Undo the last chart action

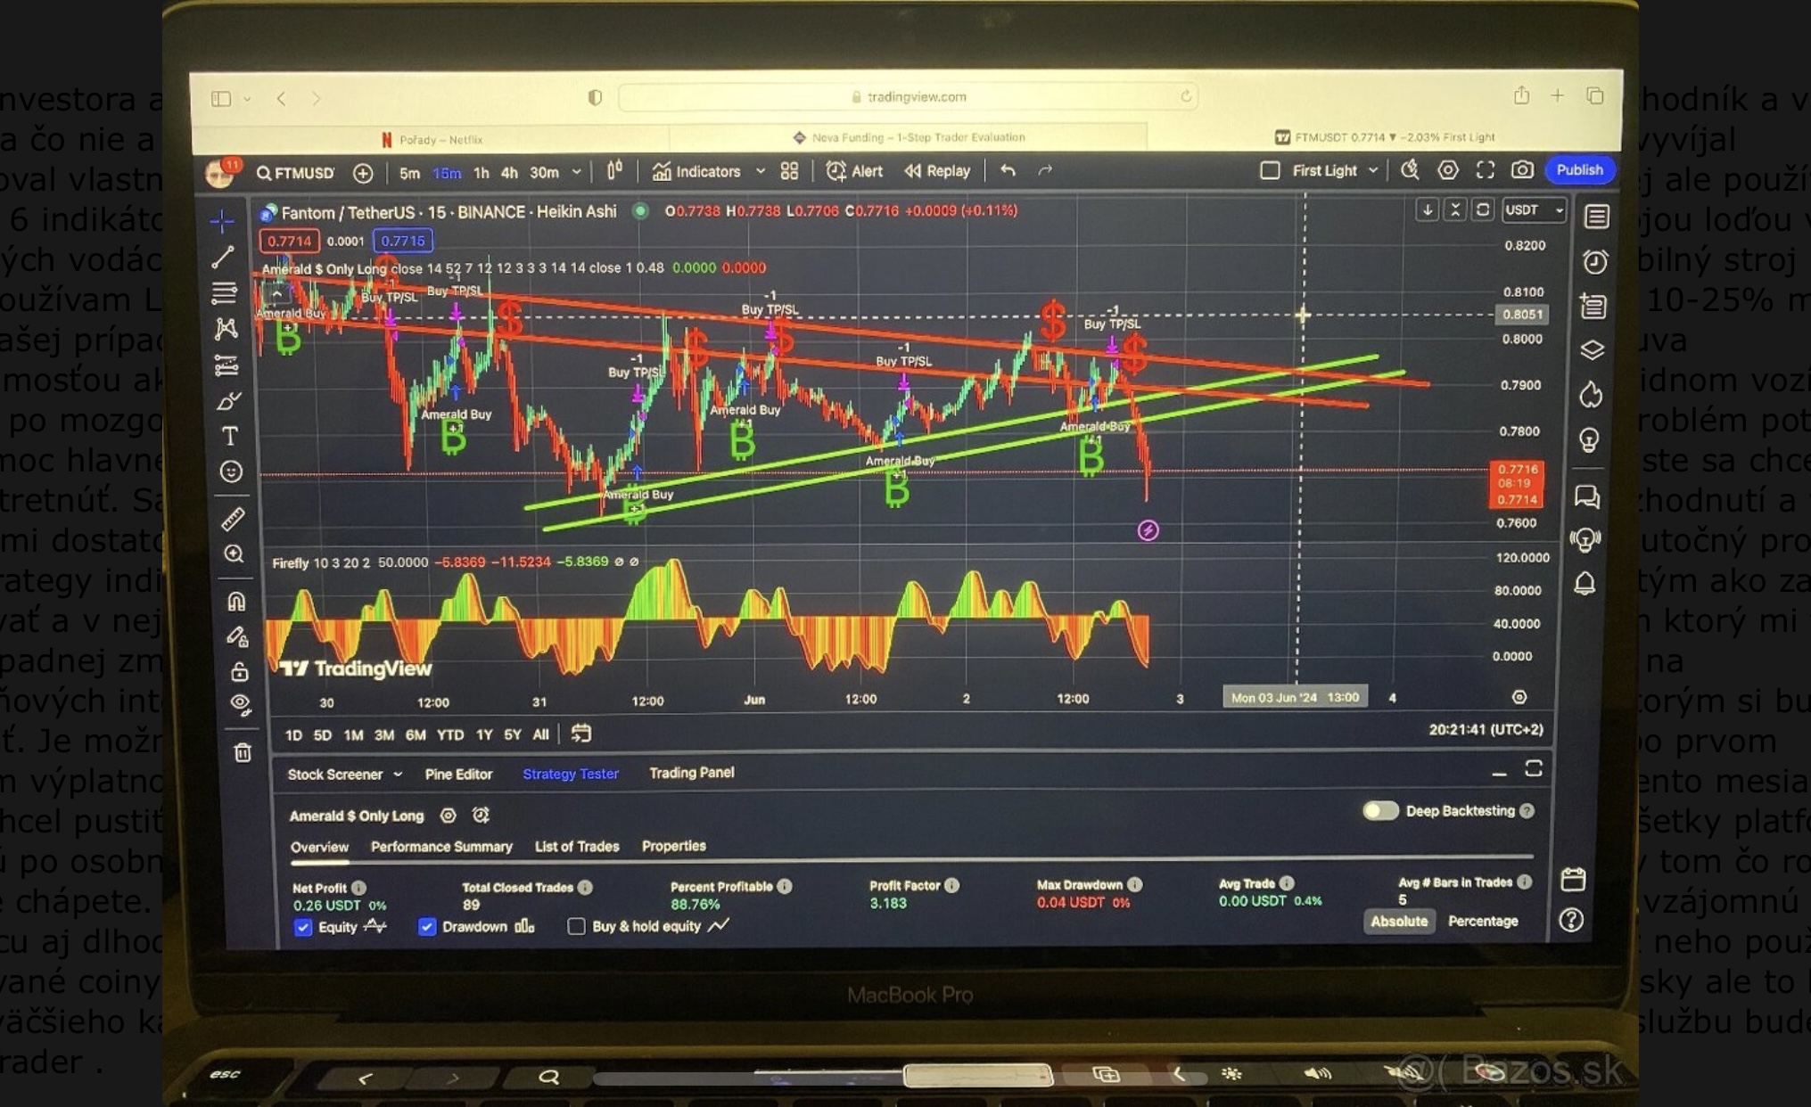pos(1008,170)
